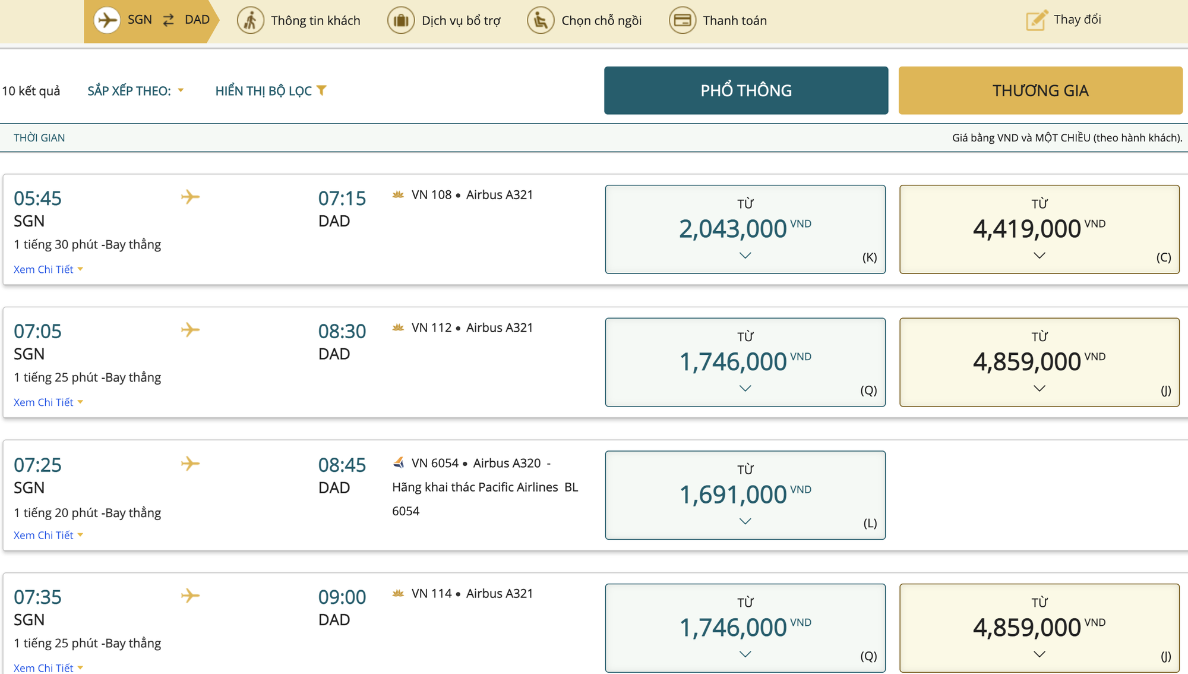
Task: Open the Chọn chỗ ngồi step
Action: tap(584, 20)
